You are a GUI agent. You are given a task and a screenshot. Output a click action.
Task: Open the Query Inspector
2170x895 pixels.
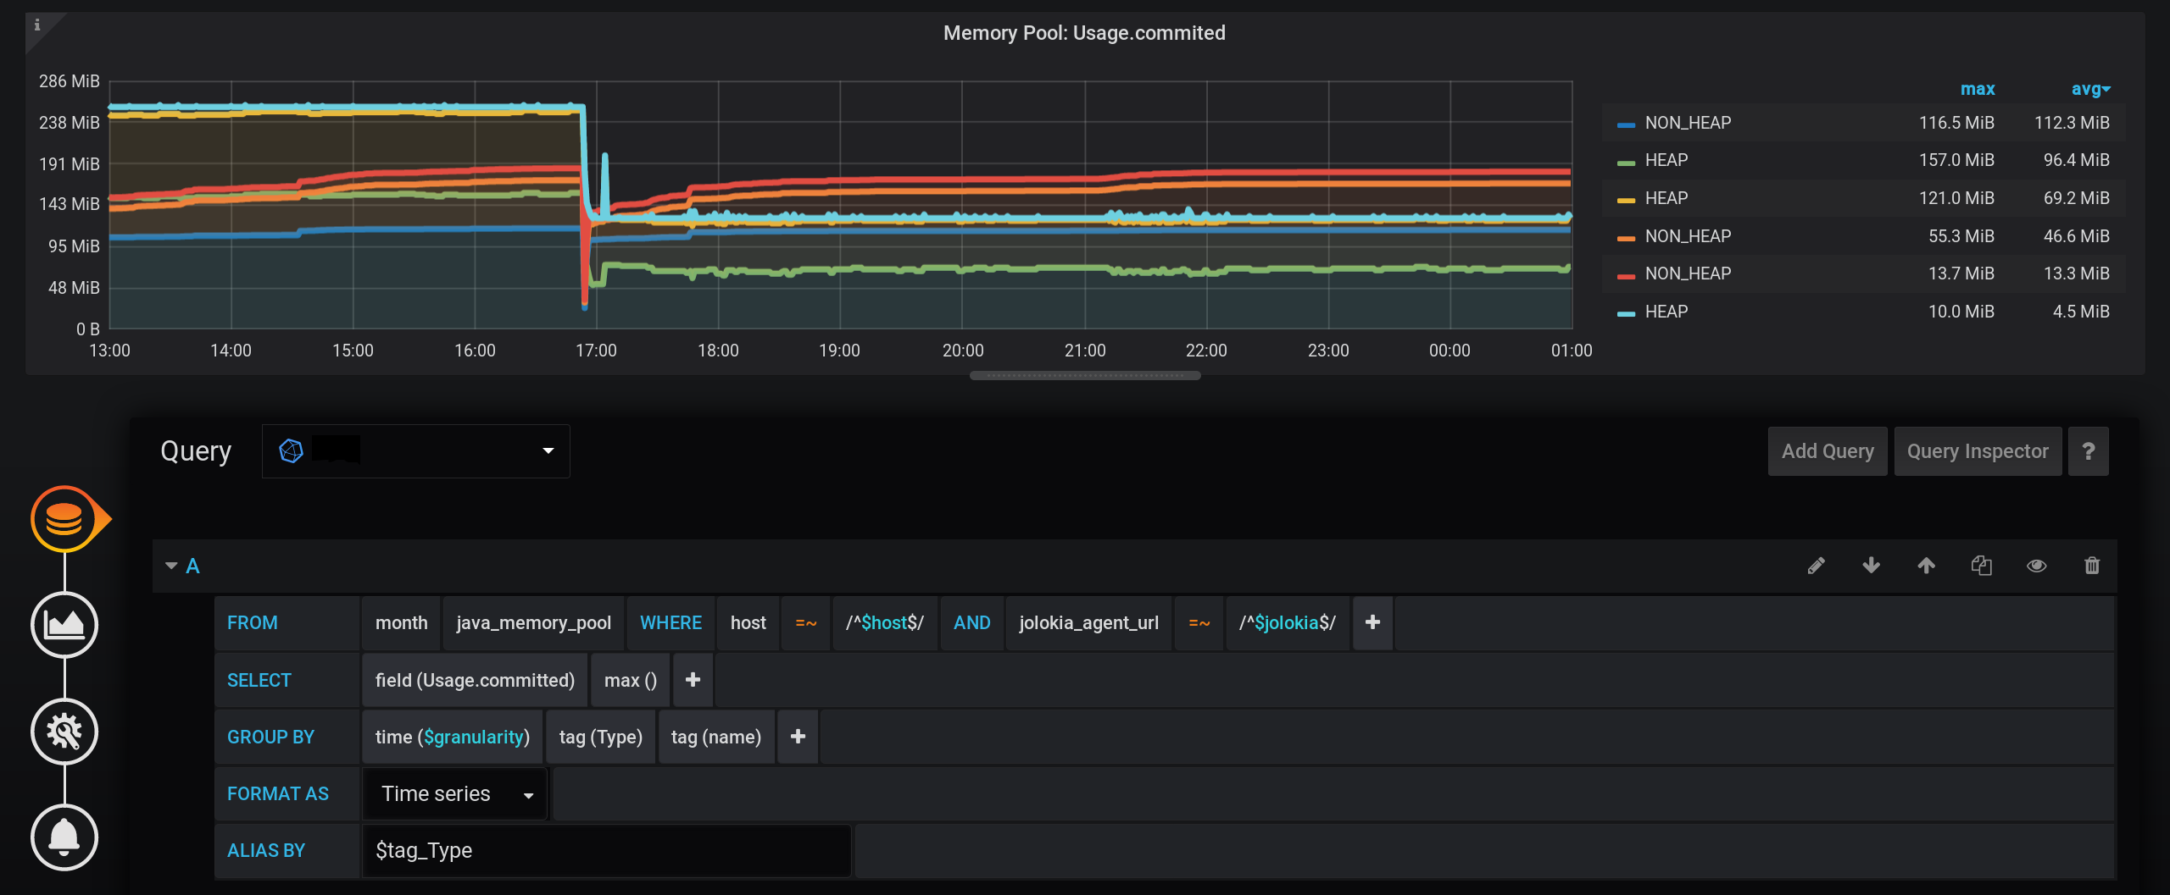1978,450
